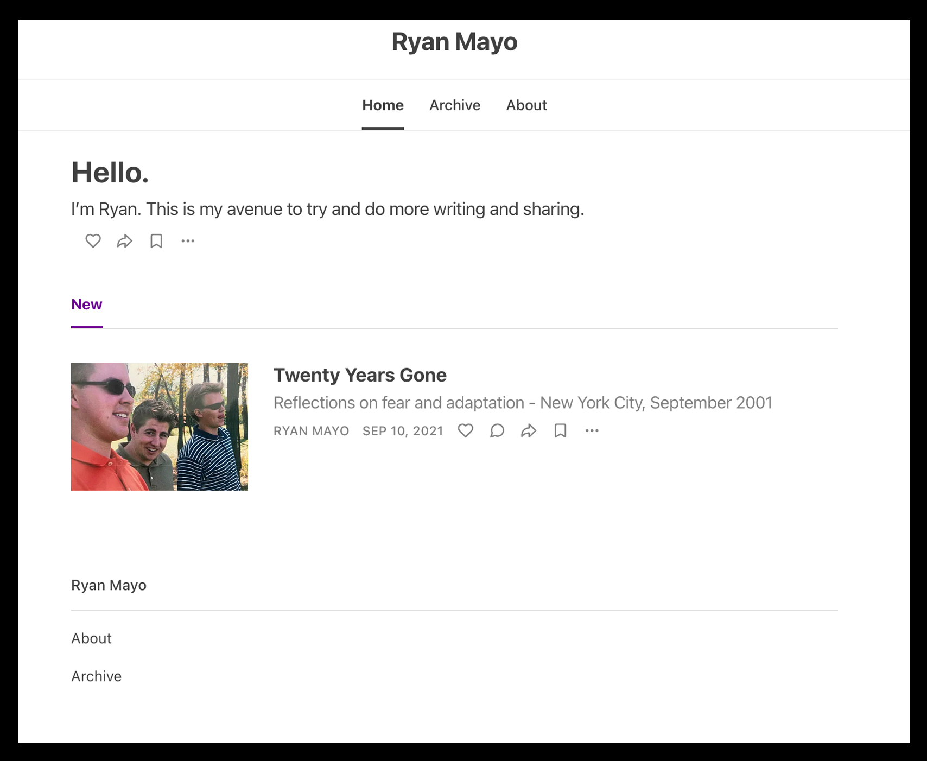
Task: Share the Twenty Years Gone post
Action: point(529,430)
